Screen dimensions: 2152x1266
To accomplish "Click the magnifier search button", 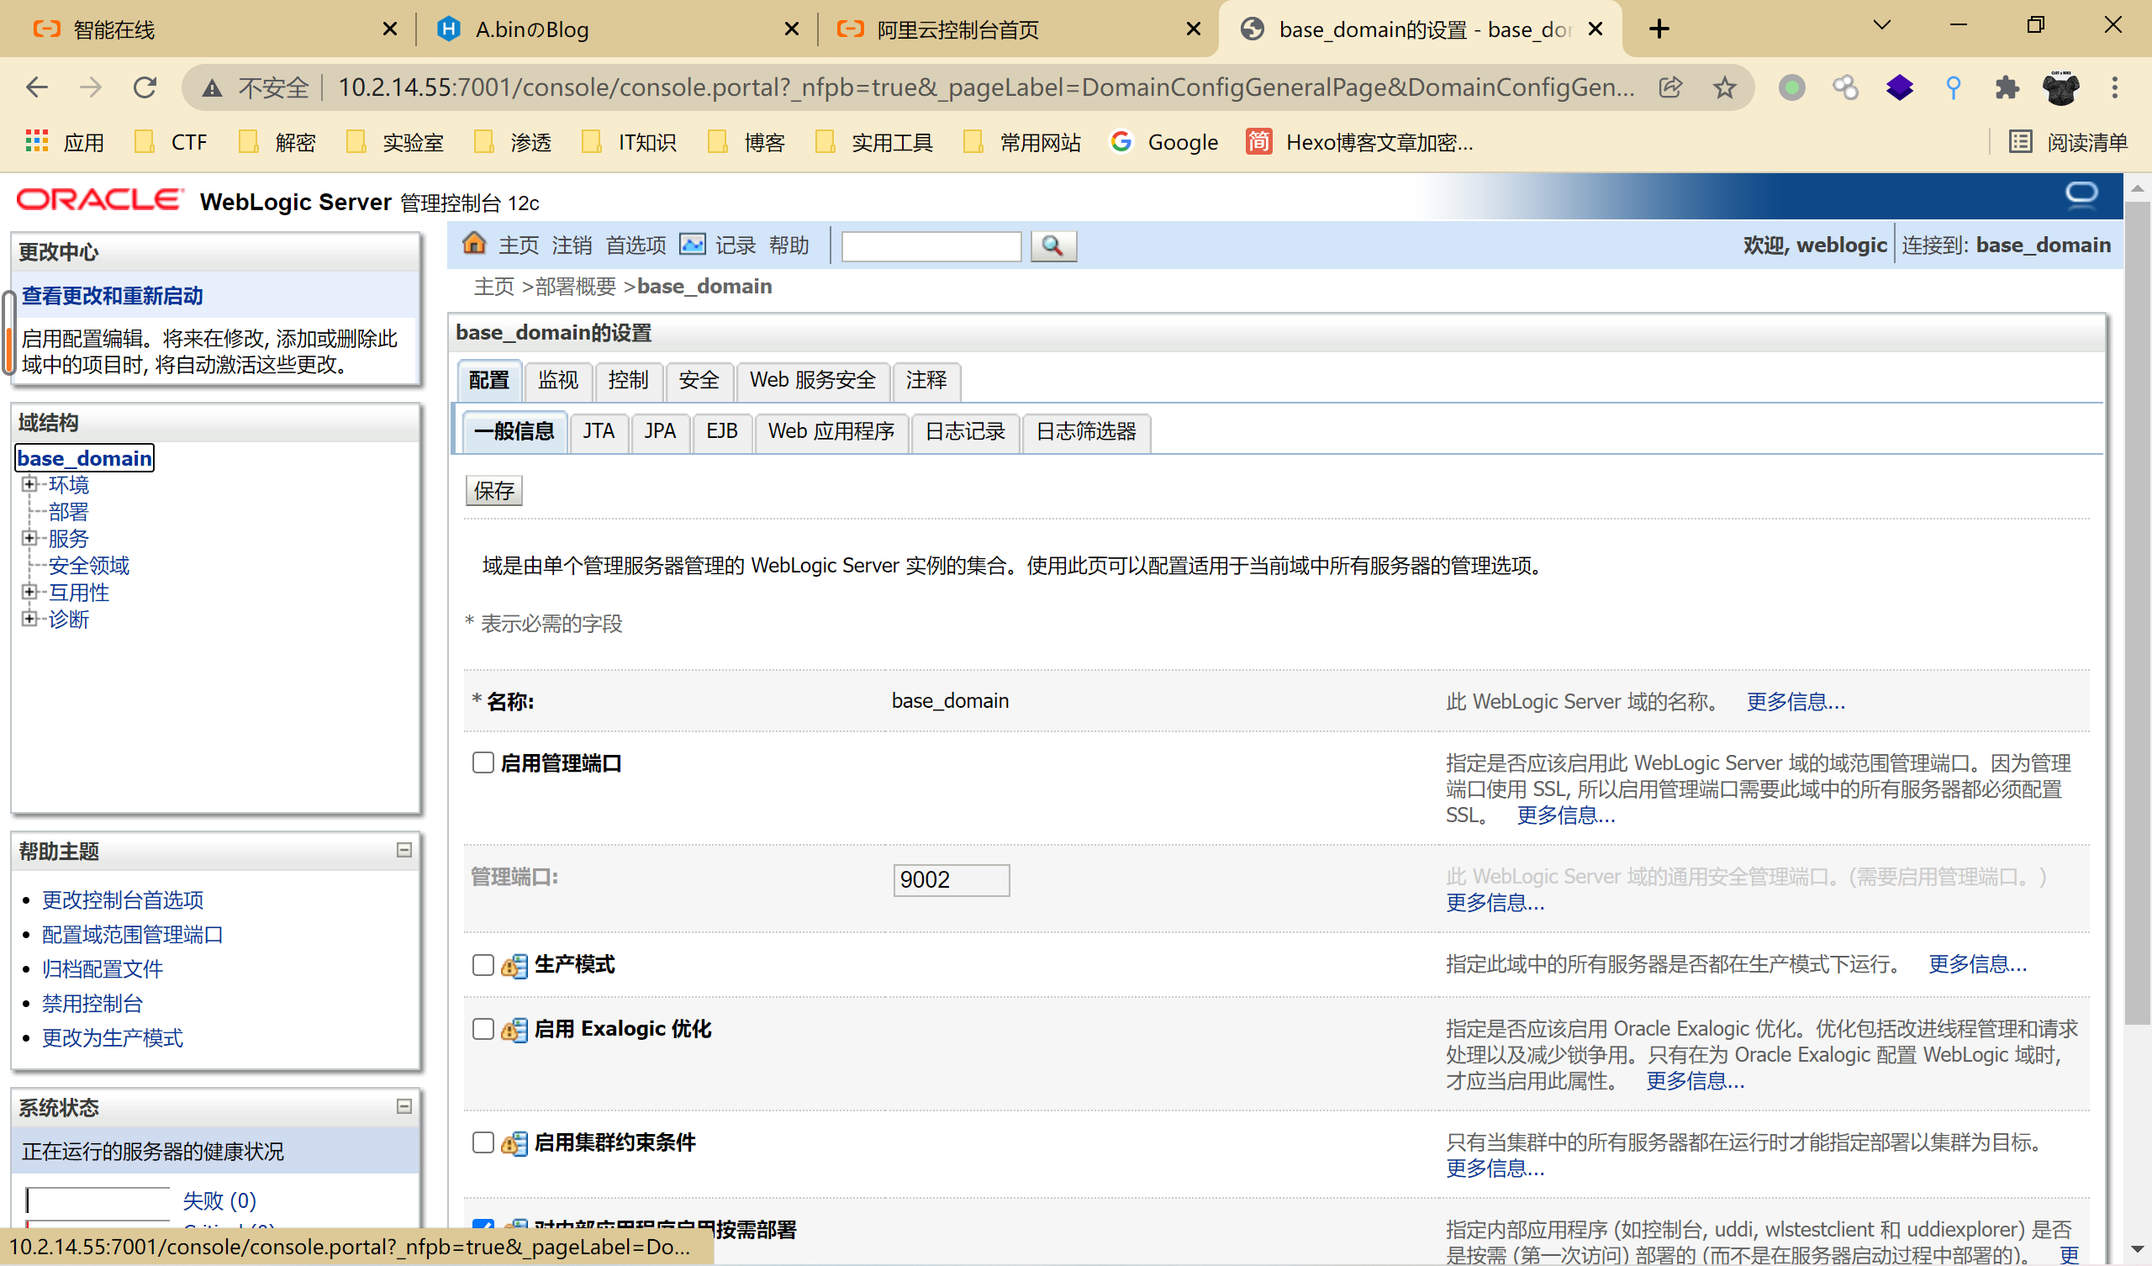I will [x=1053, y=246].
